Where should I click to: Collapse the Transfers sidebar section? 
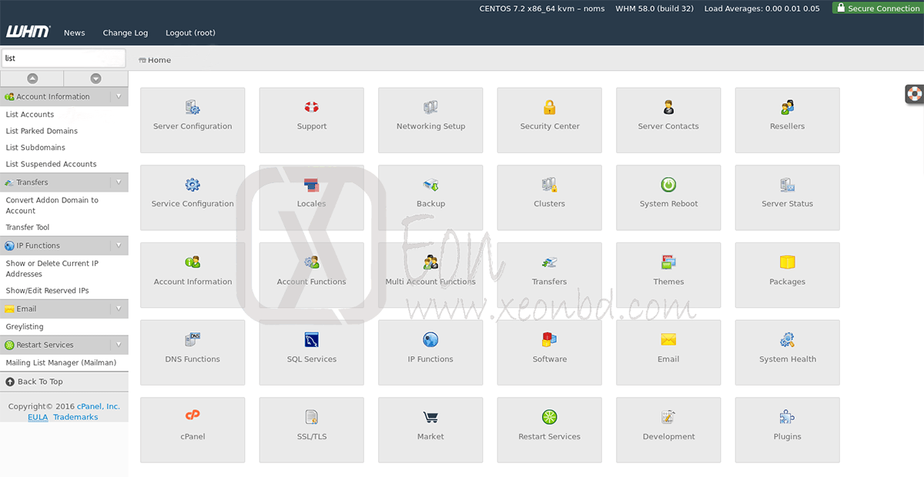[117, 182]
